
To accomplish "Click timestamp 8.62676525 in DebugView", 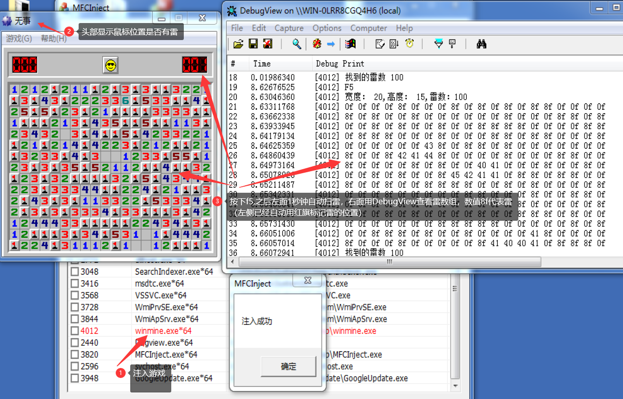I will click(x=273, y=87).
